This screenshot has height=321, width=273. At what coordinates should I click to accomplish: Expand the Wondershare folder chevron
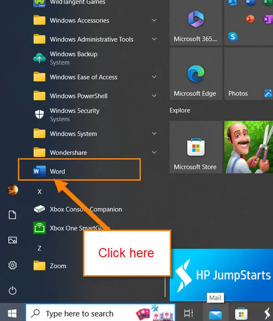tap(154, 152)
